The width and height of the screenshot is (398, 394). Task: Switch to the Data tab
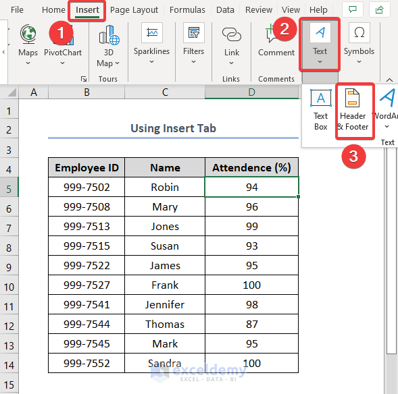(x=225, y=10)
